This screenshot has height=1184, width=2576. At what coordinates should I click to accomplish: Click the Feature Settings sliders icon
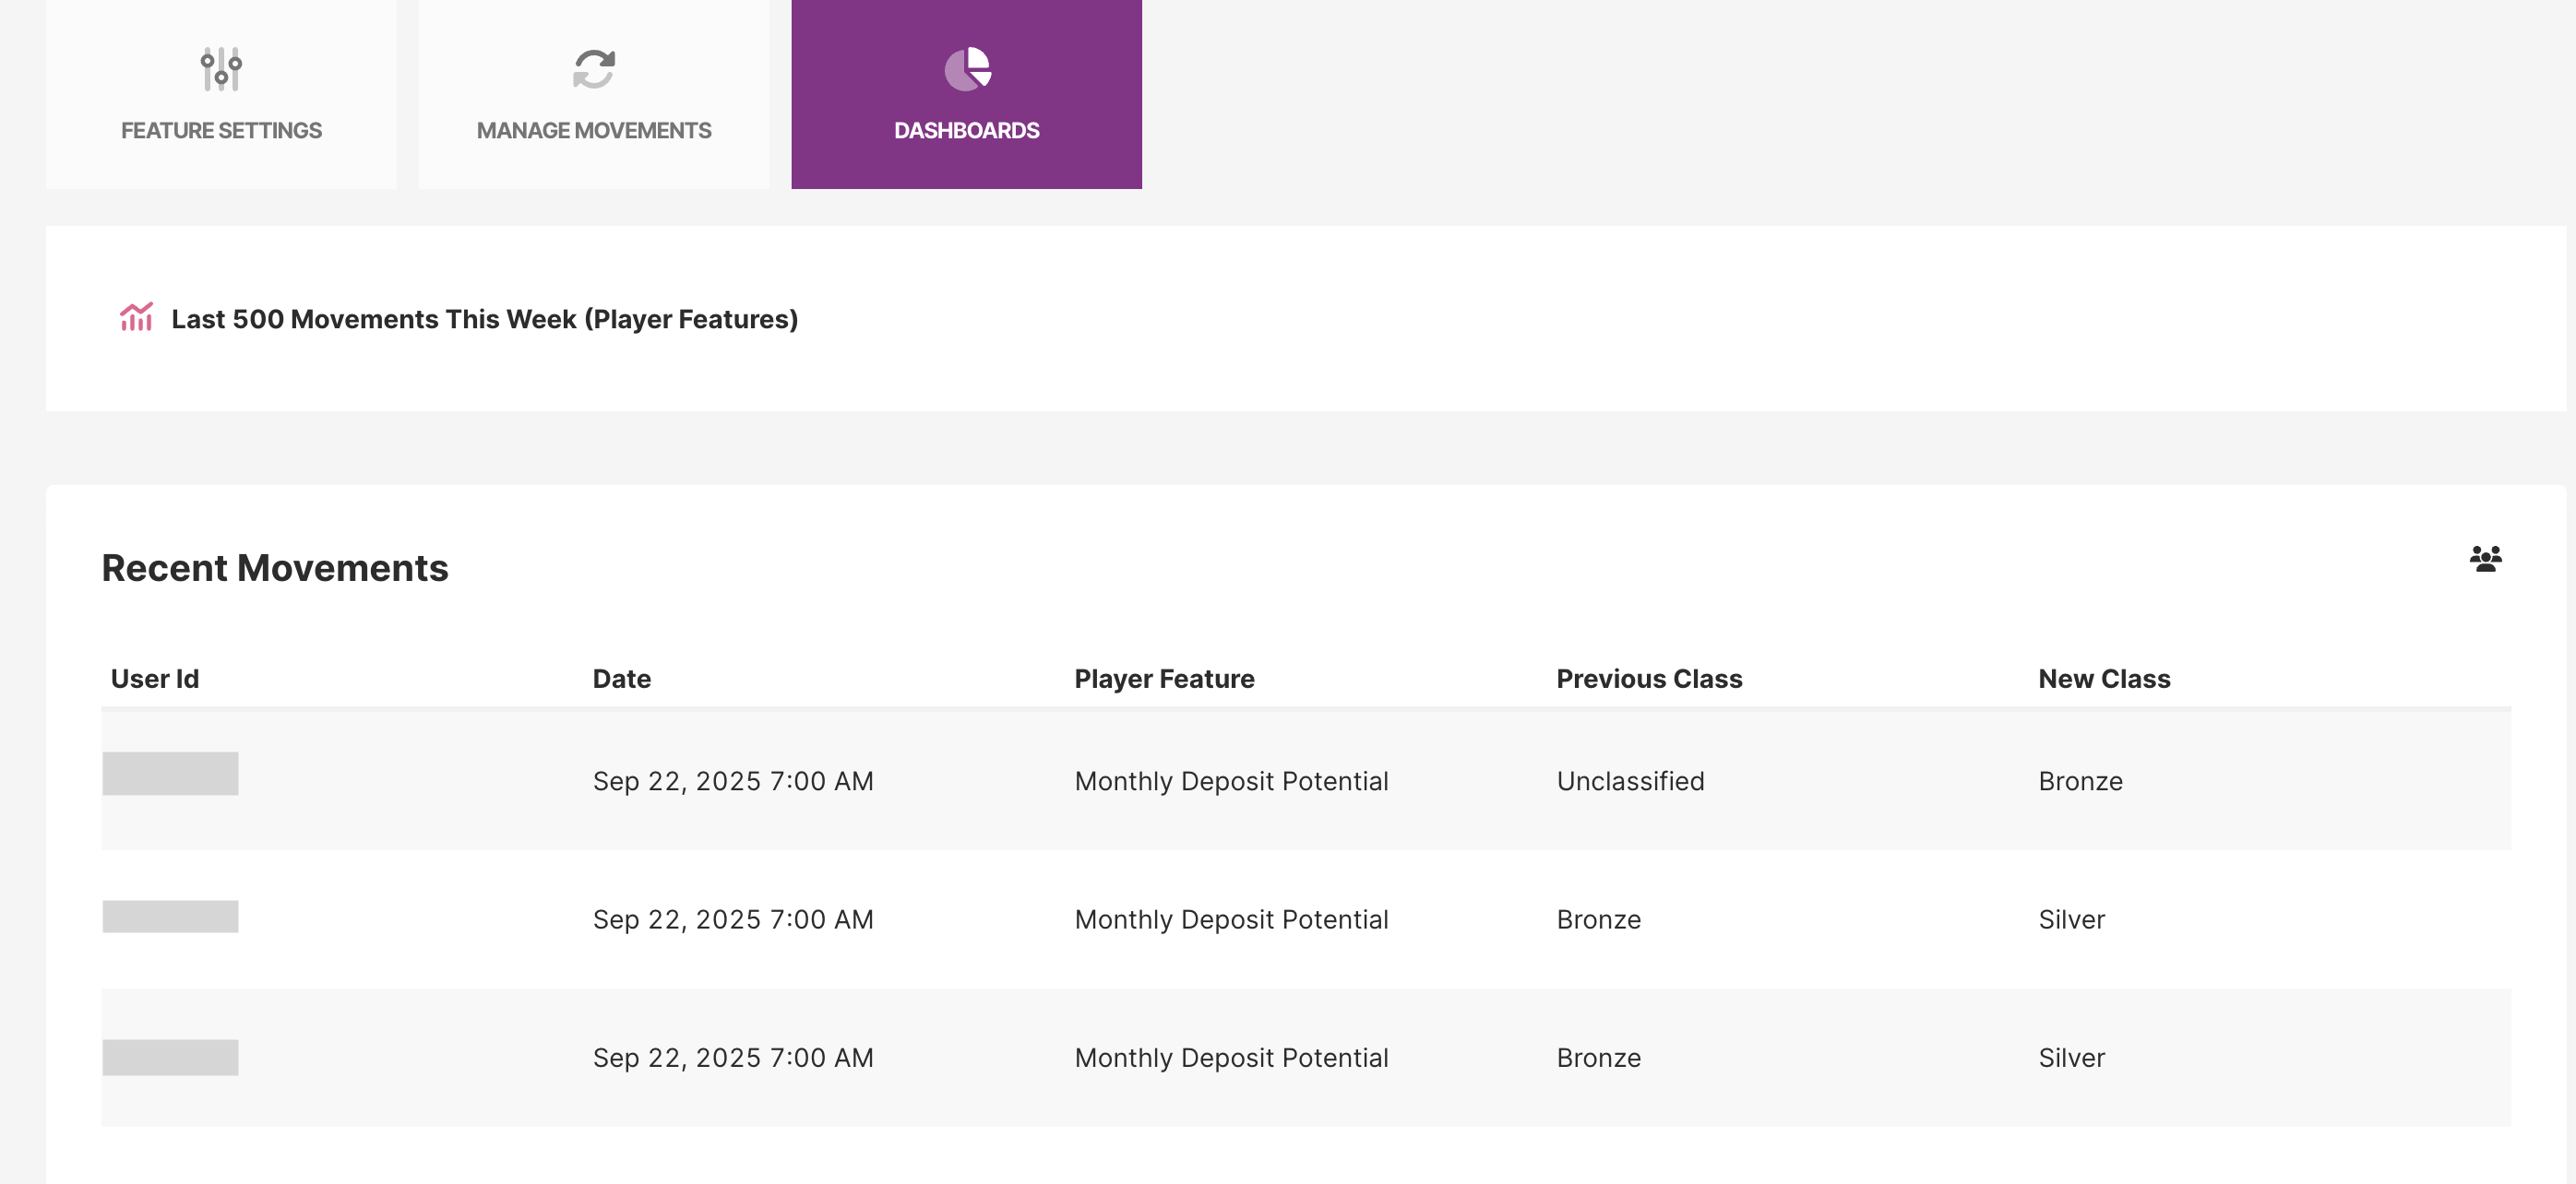(221, 69)
